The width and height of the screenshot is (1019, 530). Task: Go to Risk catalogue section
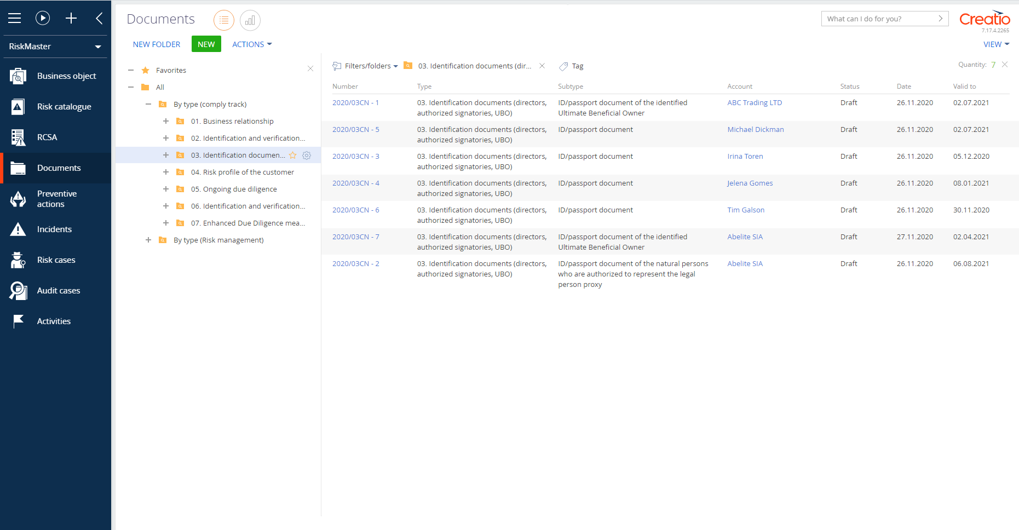coord(64,107)
